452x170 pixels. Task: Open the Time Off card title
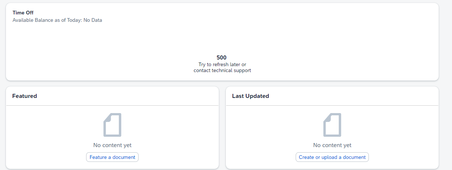[23, 13]
